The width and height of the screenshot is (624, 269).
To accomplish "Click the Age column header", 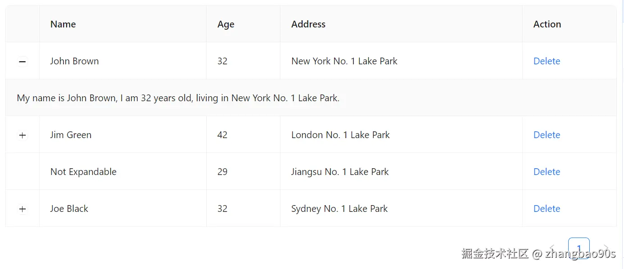I will pos(226,24).
